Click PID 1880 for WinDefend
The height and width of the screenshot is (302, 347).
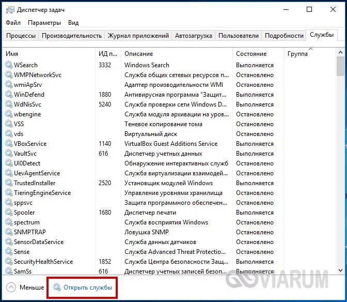tap(105, 95)
